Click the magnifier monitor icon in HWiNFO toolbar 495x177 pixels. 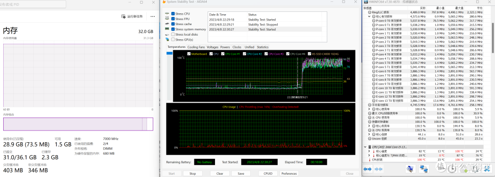[410, 169]
